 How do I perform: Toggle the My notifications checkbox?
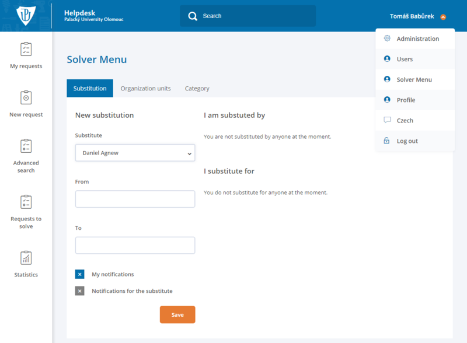pos(80,274)
